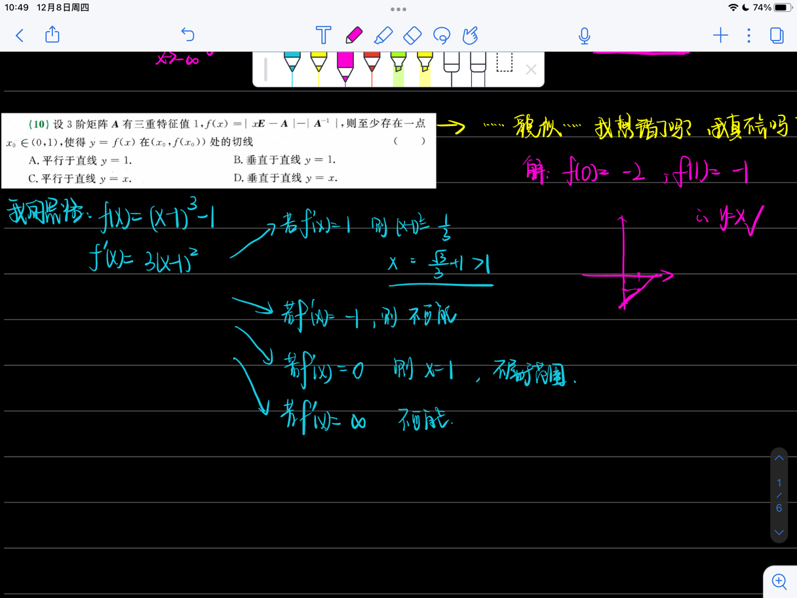797x598 pixels.
Task: Select the Pen tool
Action: [355, 35]
